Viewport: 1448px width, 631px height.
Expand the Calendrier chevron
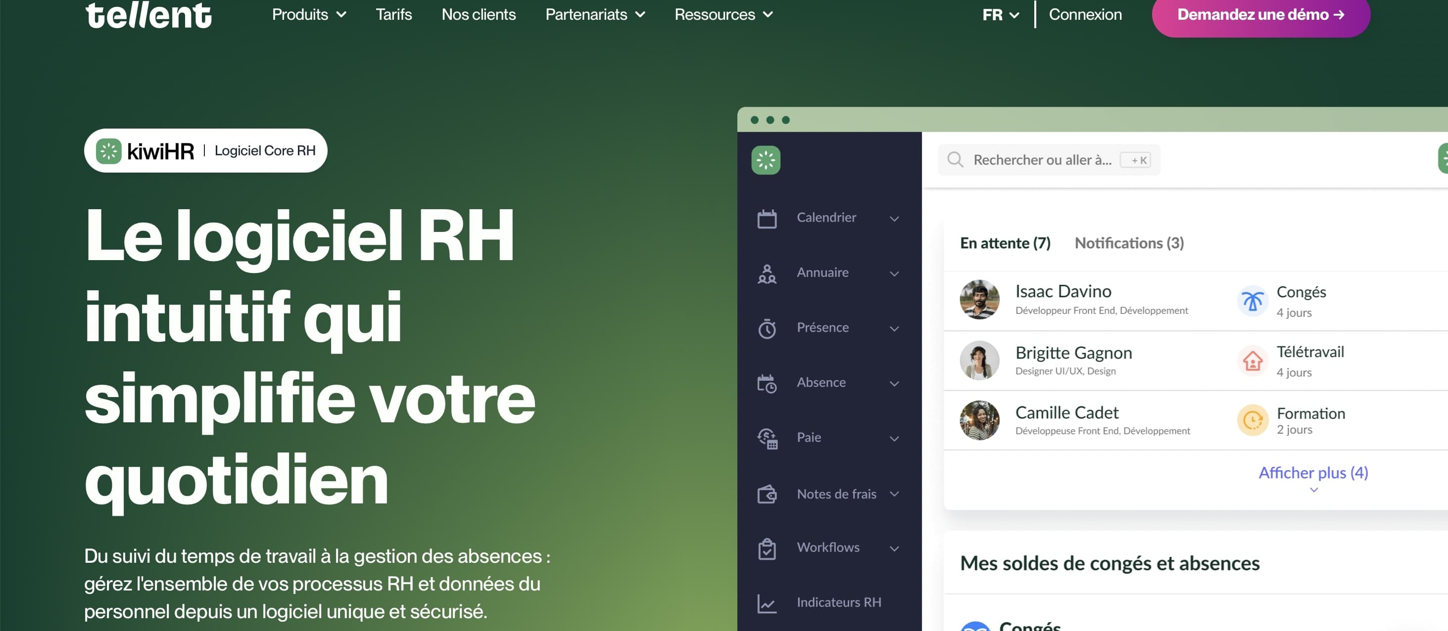[894, 219]
